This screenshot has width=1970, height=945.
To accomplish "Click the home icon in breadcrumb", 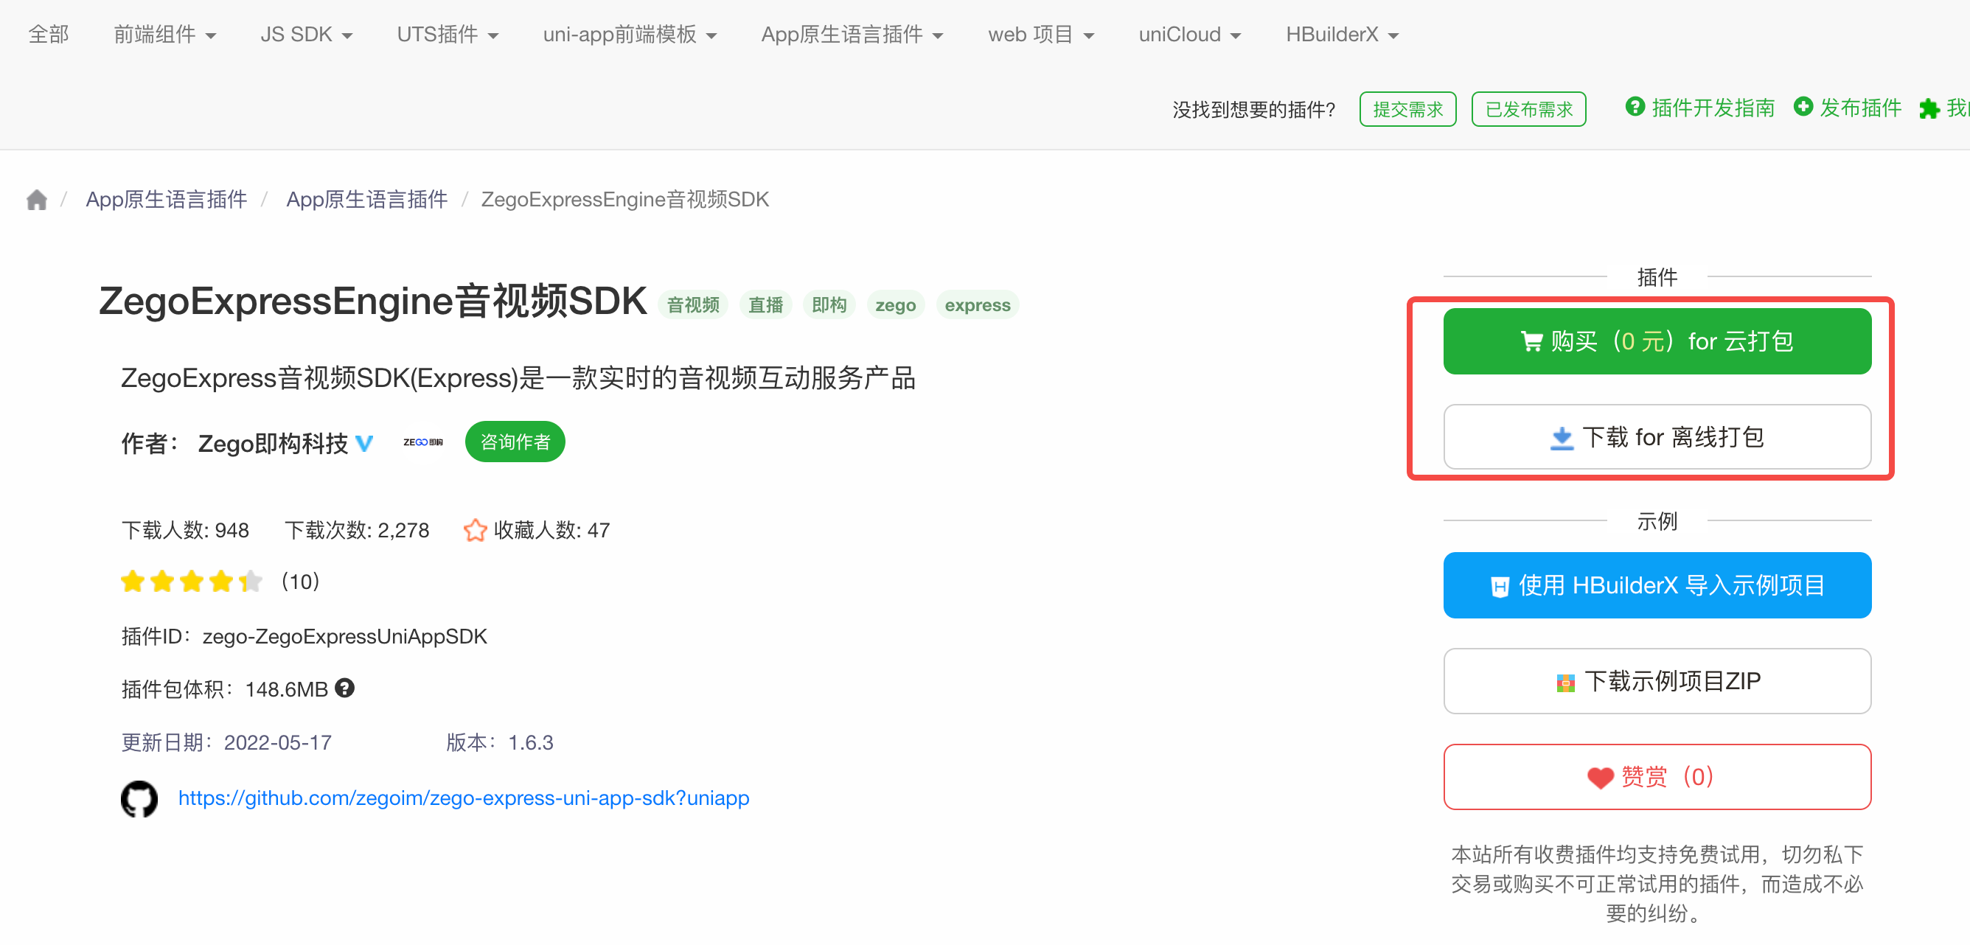I will click(x=36, y=200).
